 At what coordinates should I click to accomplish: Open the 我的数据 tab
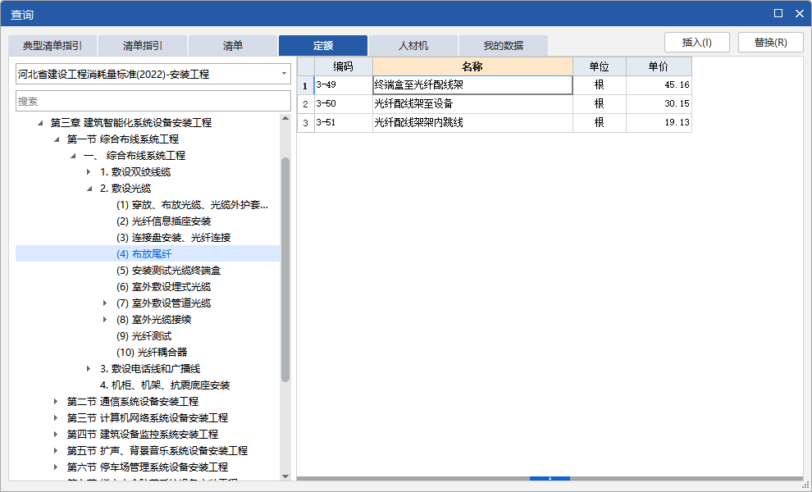click(x=504, y=46)
